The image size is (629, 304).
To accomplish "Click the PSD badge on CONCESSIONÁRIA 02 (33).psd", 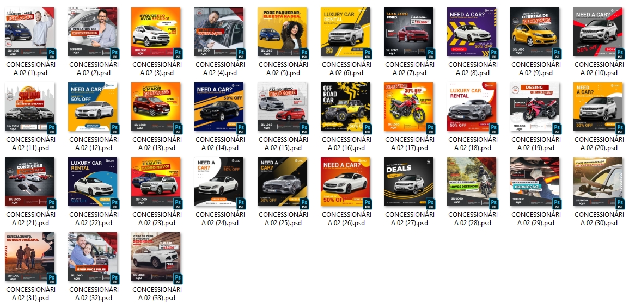I will tap(178, 278).
